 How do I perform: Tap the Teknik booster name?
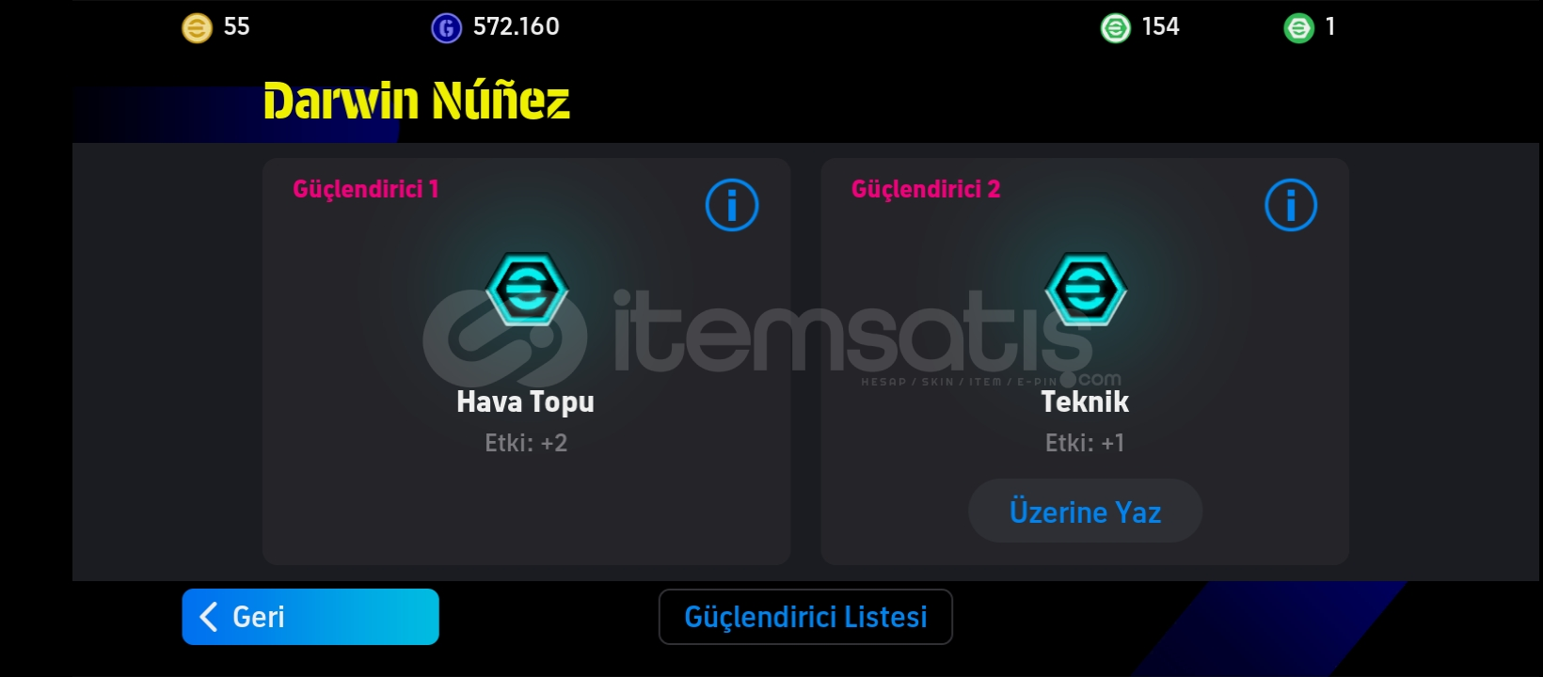pos(1085,401)
